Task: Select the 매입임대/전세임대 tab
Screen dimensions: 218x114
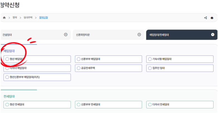Action: pos(182,35)
